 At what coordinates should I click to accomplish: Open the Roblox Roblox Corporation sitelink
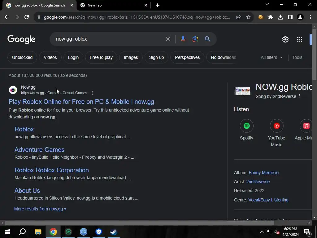pos(52,170)
